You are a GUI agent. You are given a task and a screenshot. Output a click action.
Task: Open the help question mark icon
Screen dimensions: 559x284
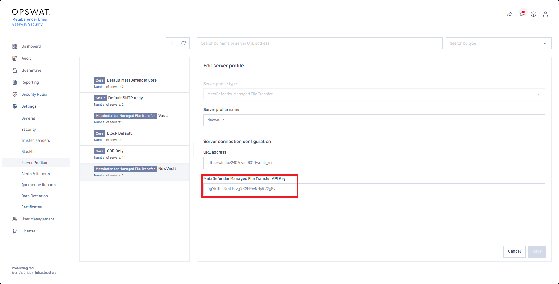(x=534, y=14)
